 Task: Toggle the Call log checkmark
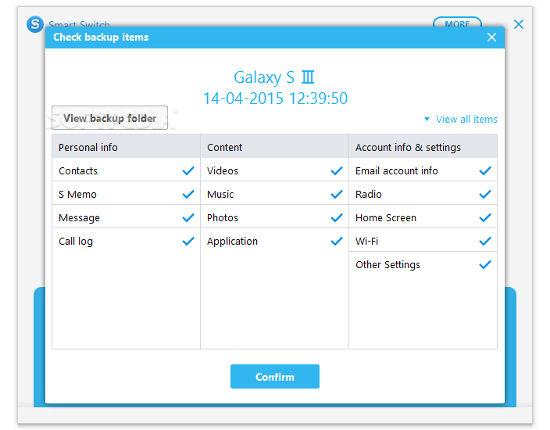point(188,241)
